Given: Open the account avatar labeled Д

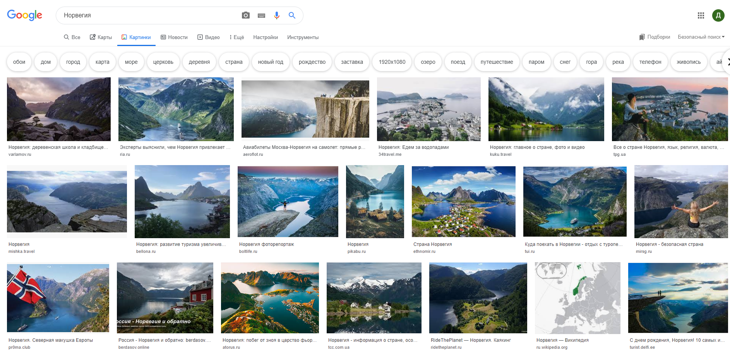Looking at the screenshot, I should pyautogui.click(x=718, y=15).
